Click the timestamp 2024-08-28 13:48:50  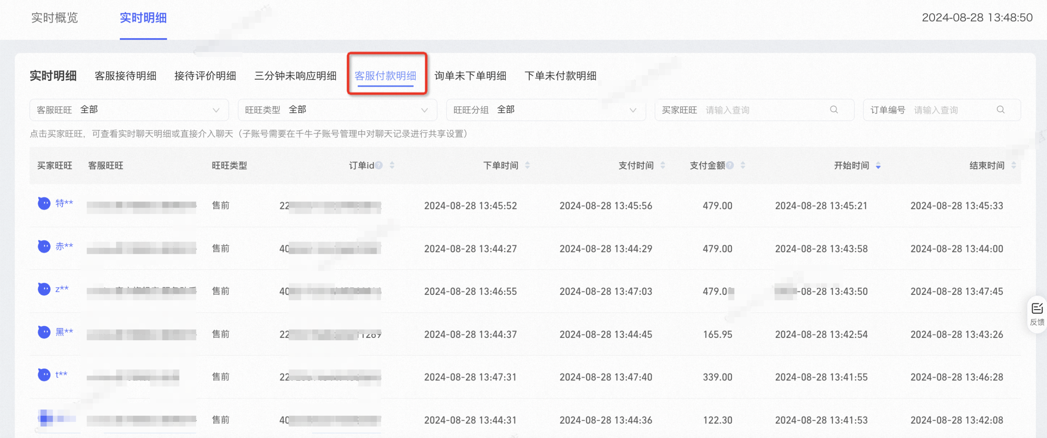coord(977,17)
